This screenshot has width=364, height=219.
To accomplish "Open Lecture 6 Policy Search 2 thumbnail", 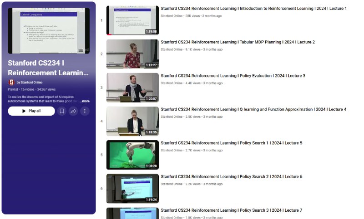I will pyautogui.click(x=132, y=189).
